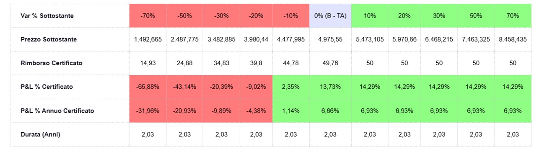Screen dimensions: 534x154
Task: Select the -10% red header cell
Action: 291,16
